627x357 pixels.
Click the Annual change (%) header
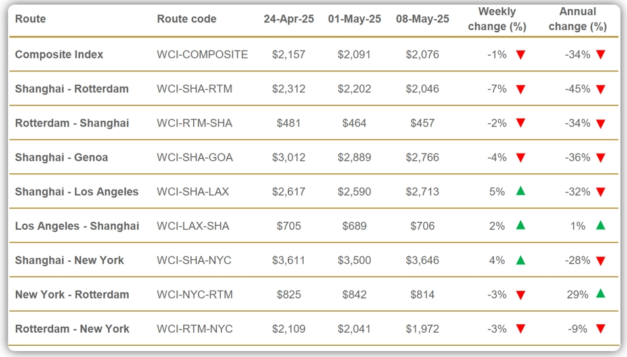coord(578,19)
